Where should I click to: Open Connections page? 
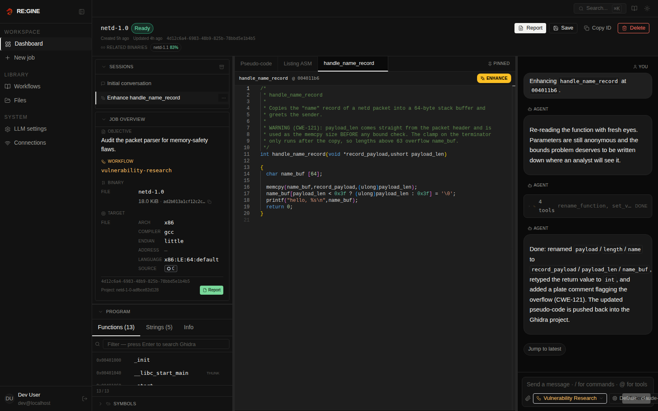(46, 143)
